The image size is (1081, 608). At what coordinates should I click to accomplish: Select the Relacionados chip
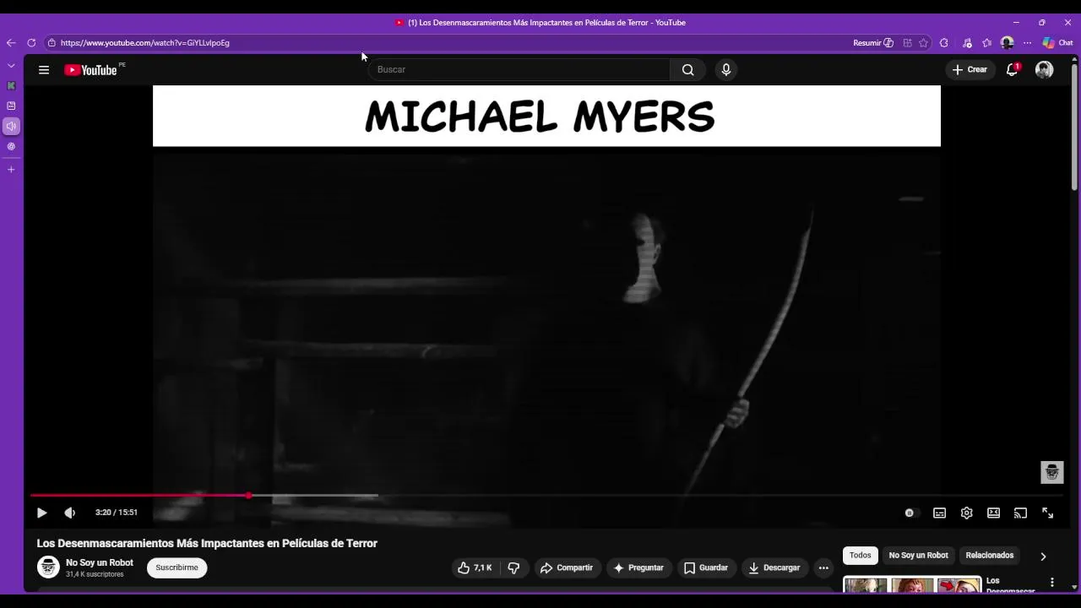coord(989,556)
